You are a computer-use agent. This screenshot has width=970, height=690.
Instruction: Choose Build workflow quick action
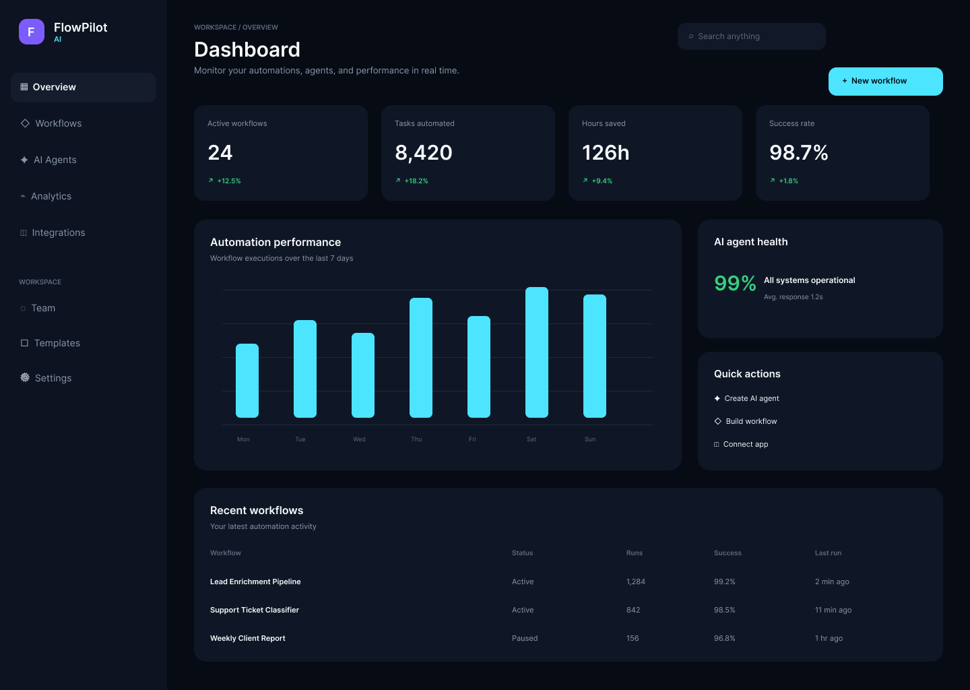(x=746, y=421)
